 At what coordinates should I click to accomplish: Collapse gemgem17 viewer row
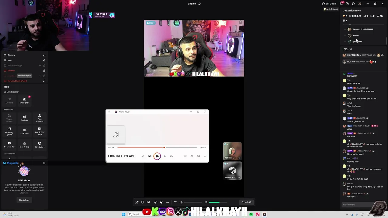pos(345,41)
